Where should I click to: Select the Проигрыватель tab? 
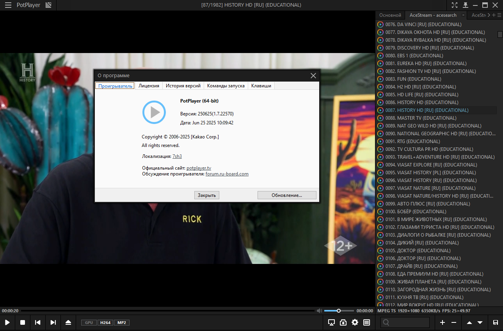[x=115, y=86]
